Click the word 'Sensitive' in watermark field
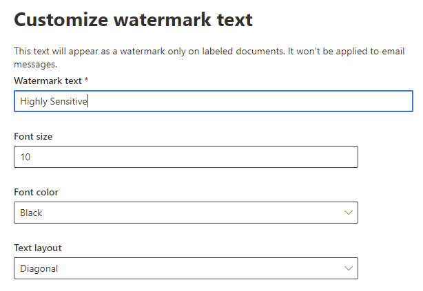The image size is (423, 291). coord(69,102)
